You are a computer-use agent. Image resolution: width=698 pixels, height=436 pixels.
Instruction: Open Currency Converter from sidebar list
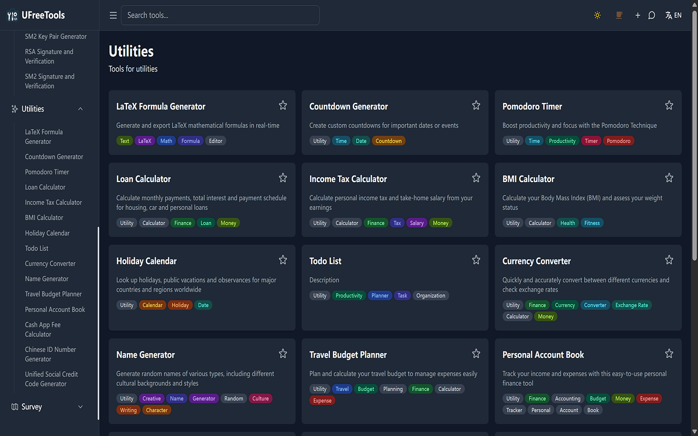coord(50,264)
